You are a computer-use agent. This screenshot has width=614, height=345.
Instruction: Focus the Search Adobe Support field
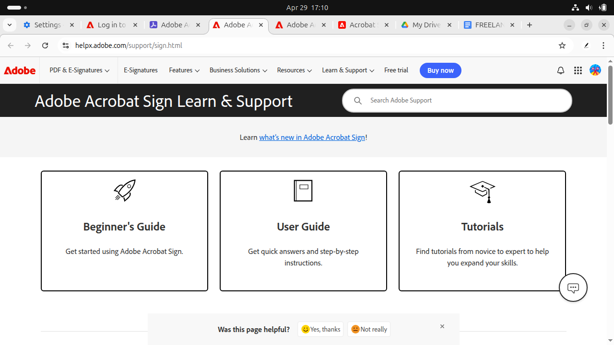(x=457, y=101)
